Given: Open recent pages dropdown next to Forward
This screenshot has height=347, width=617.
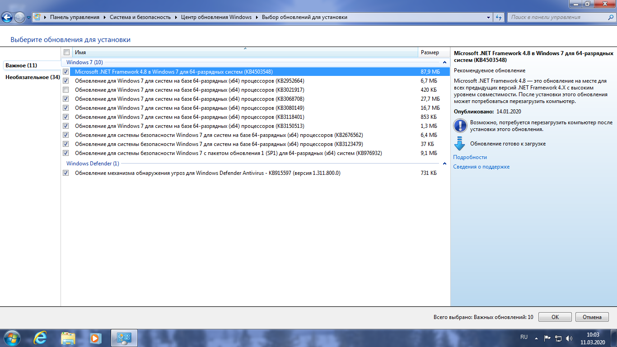Looking at the screenshot, I should pyautogui.click(x=29, y=18).
